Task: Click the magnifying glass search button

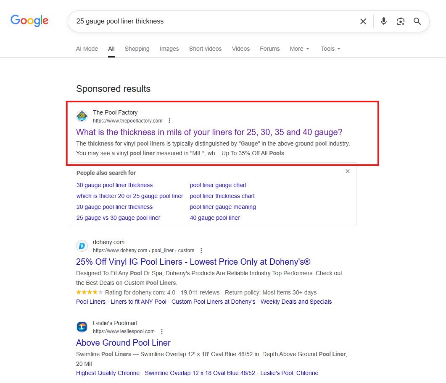Action: (417, 21)
